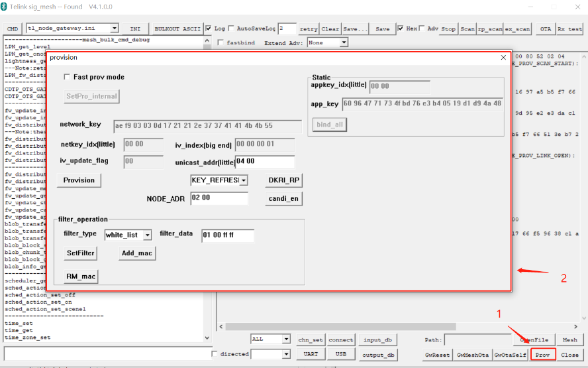The width and height of the screenshot is (588, 368).
Task: Click the Scan toolbar button
Action: 467,29
